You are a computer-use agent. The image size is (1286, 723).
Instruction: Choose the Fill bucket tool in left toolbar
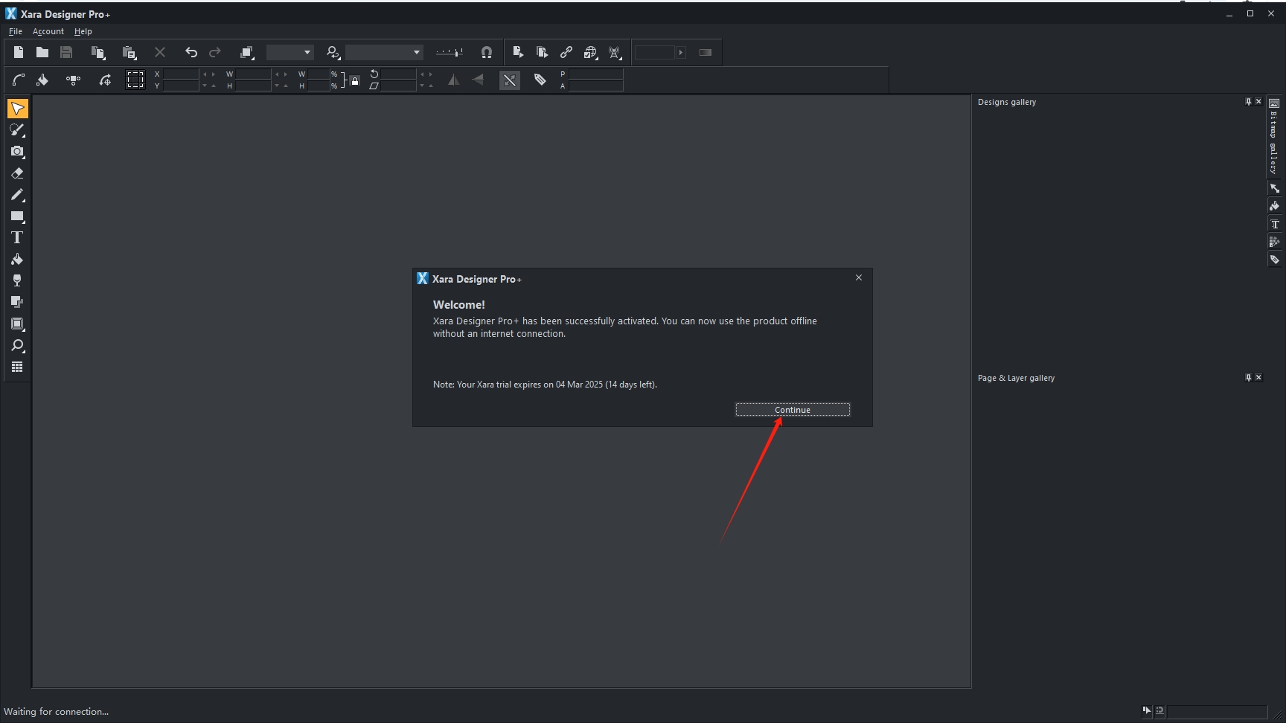pos(17,260)
